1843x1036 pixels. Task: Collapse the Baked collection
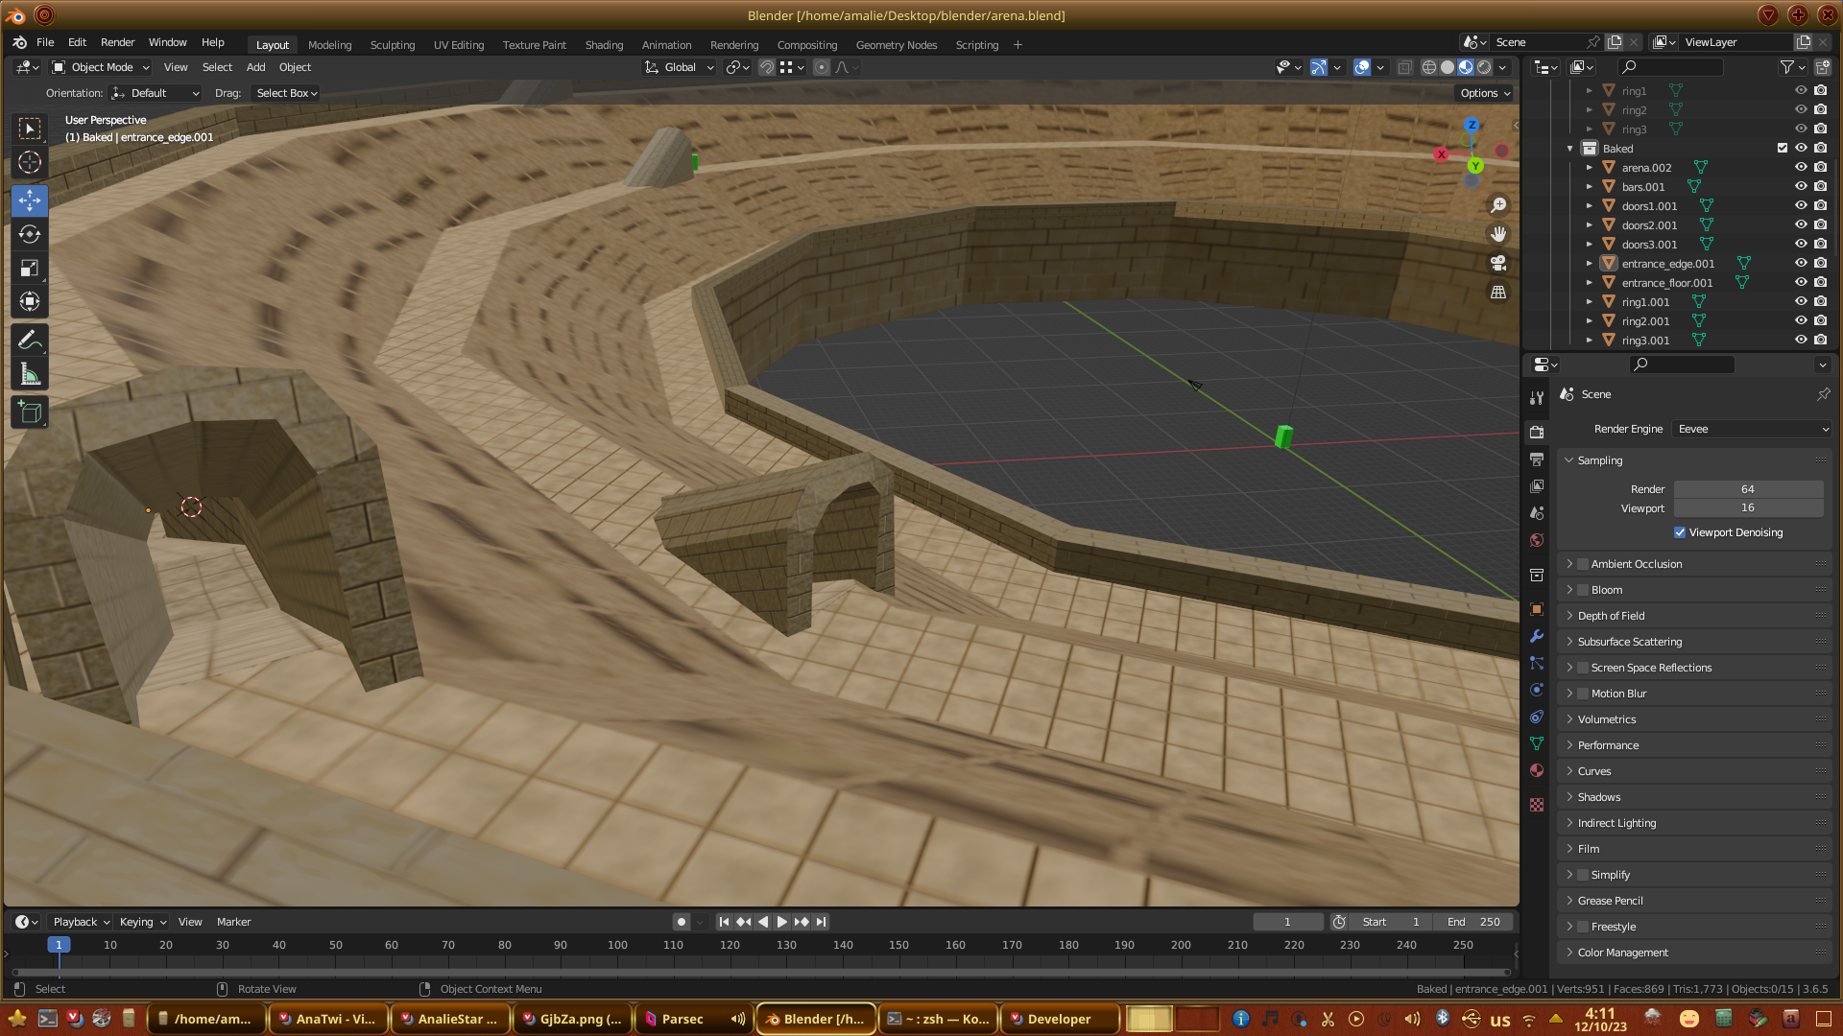pyautogui.click(x=1570, y=149)
